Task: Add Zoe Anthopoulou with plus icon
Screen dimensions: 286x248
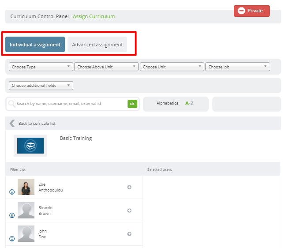Action: pyautogui.click(x=129, y=187)
